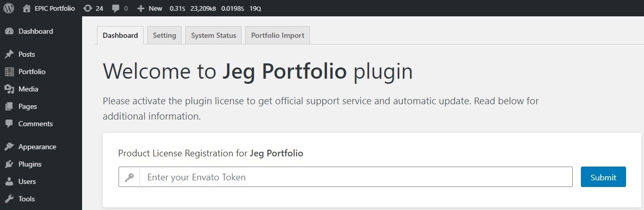Open the Media library menu
The image size is (644, 210).
click(x=28, y=89)
